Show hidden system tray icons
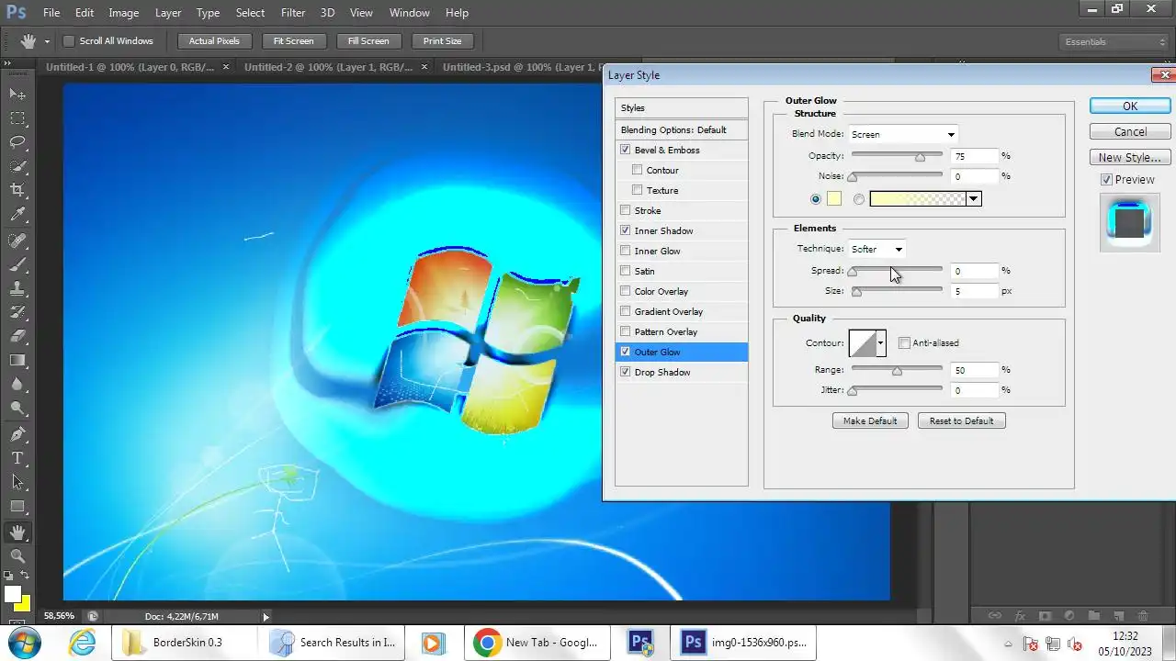Viewport: 1176px width, 661px height. (1008, 644)
